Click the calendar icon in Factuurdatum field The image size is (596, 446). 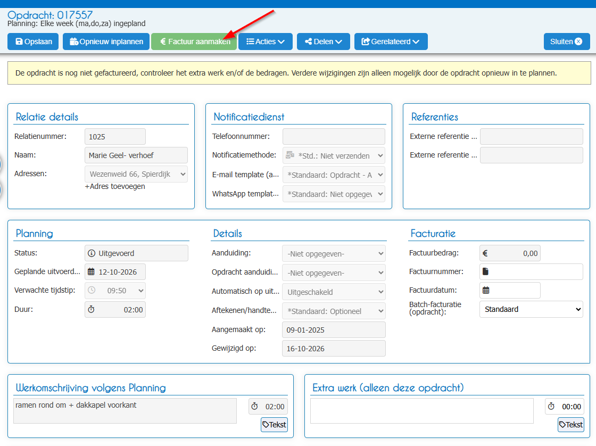pyautogui.click(x=486, y=290)
